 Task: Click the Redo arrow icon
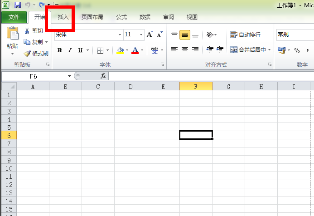click(x=42, y=5)
